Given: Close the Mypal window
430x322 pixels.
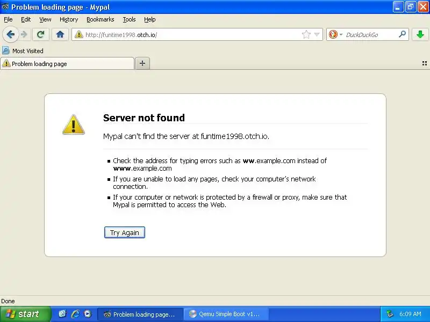Looking at the screenshot, I should click(x=423, y=7).
